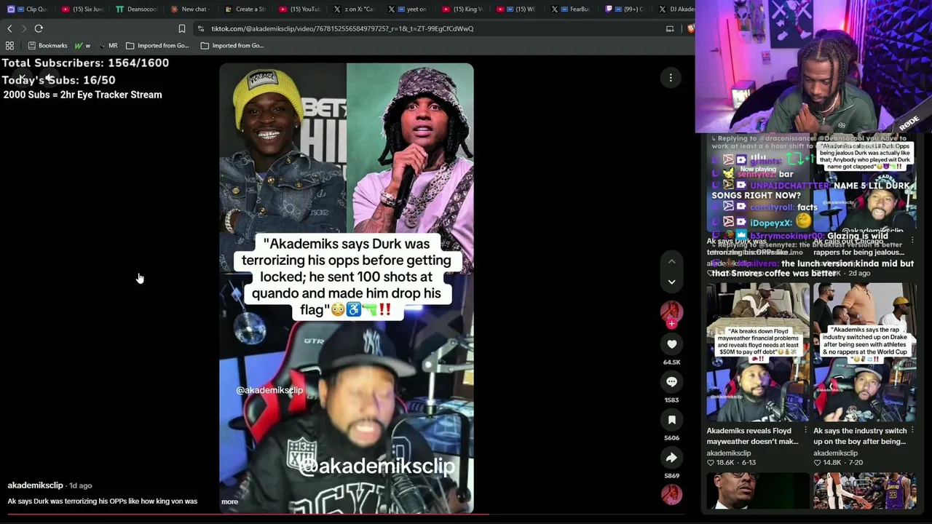View site information beside the TikTok URL
Screen dimensions: 932x524
pyautogui.click(x=201, y=28)
